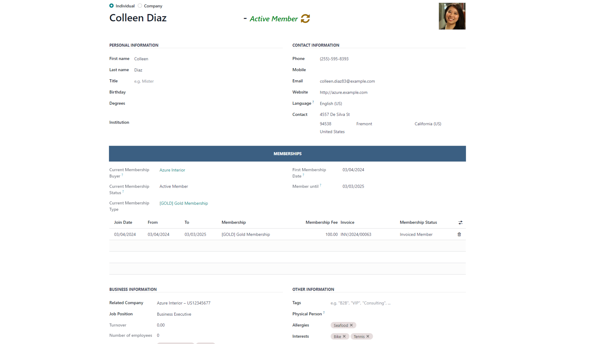
Task: Delete the Gold Membership line with trash icon
Action: pos(459,234)
